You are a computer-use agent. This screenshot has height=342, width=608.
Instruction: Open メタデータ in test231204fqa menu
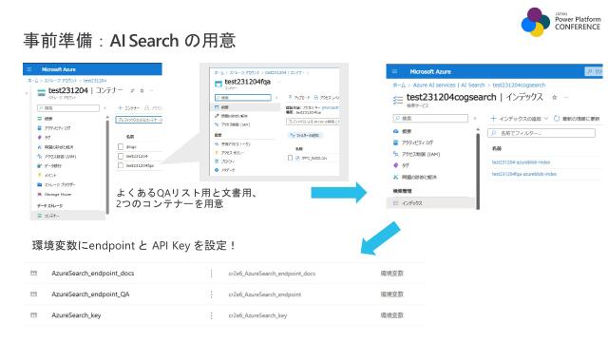(228, 170)
